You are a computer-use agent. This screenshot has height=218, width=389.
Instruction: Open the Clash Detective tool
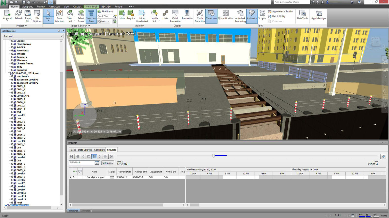pyautogui.click(x=200, y=16)
